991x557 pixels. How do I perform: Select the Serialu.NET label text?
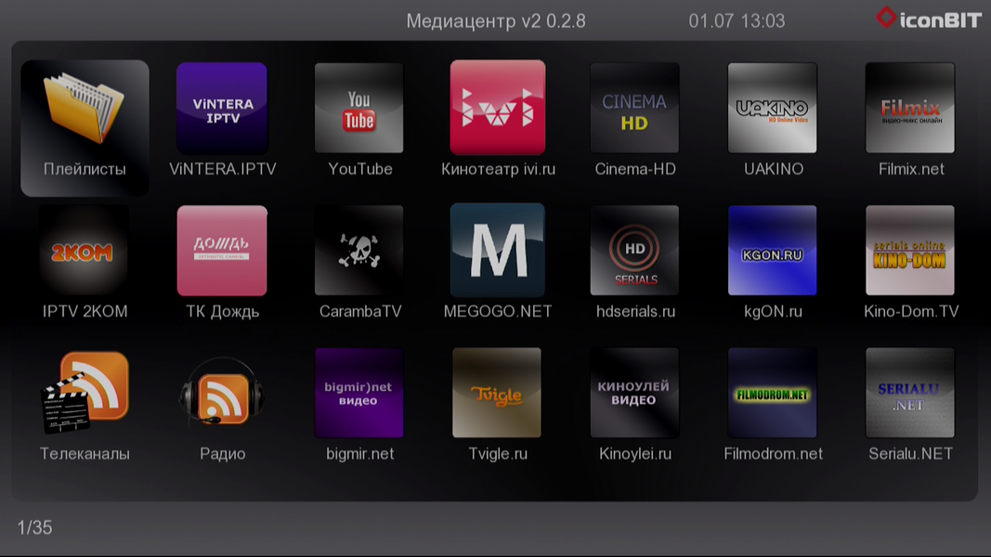coord(911,454)
